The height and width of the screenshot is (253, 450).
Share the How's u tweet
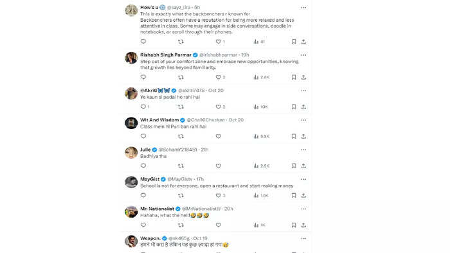(303, 42)
